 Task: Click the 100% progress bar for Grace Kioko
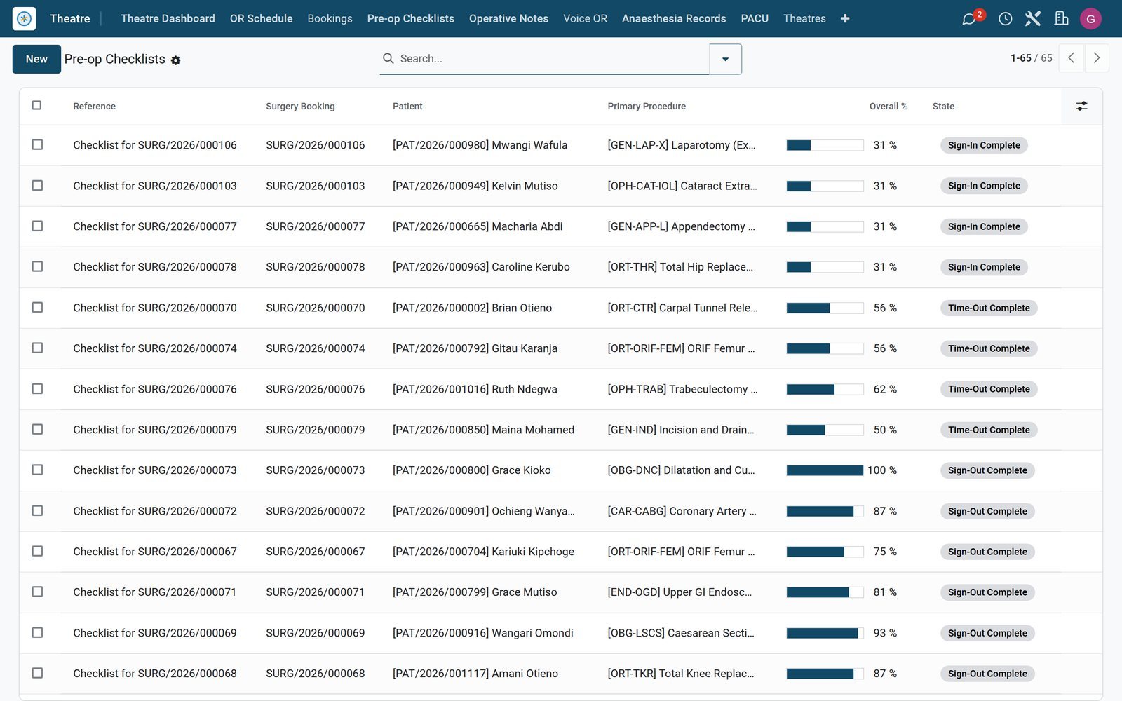coord(825,470)
